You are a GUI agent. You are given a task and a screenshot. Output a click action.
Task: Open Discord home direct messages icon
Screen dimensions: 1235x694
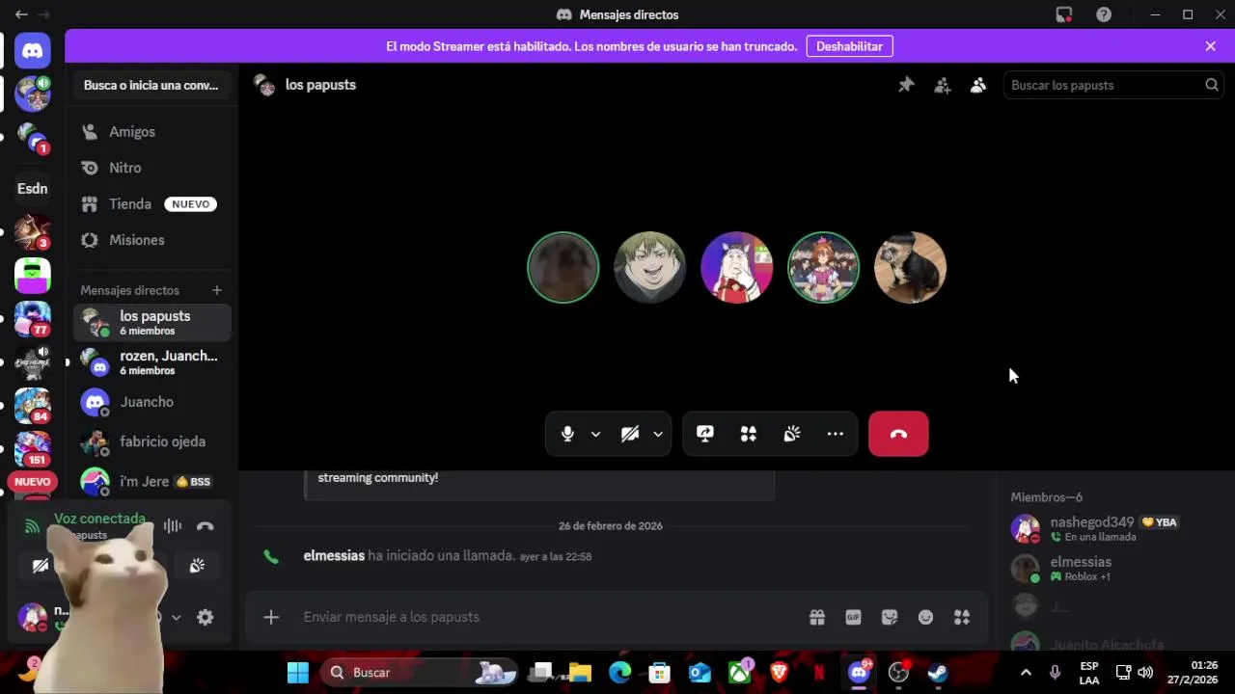point(33,51)
